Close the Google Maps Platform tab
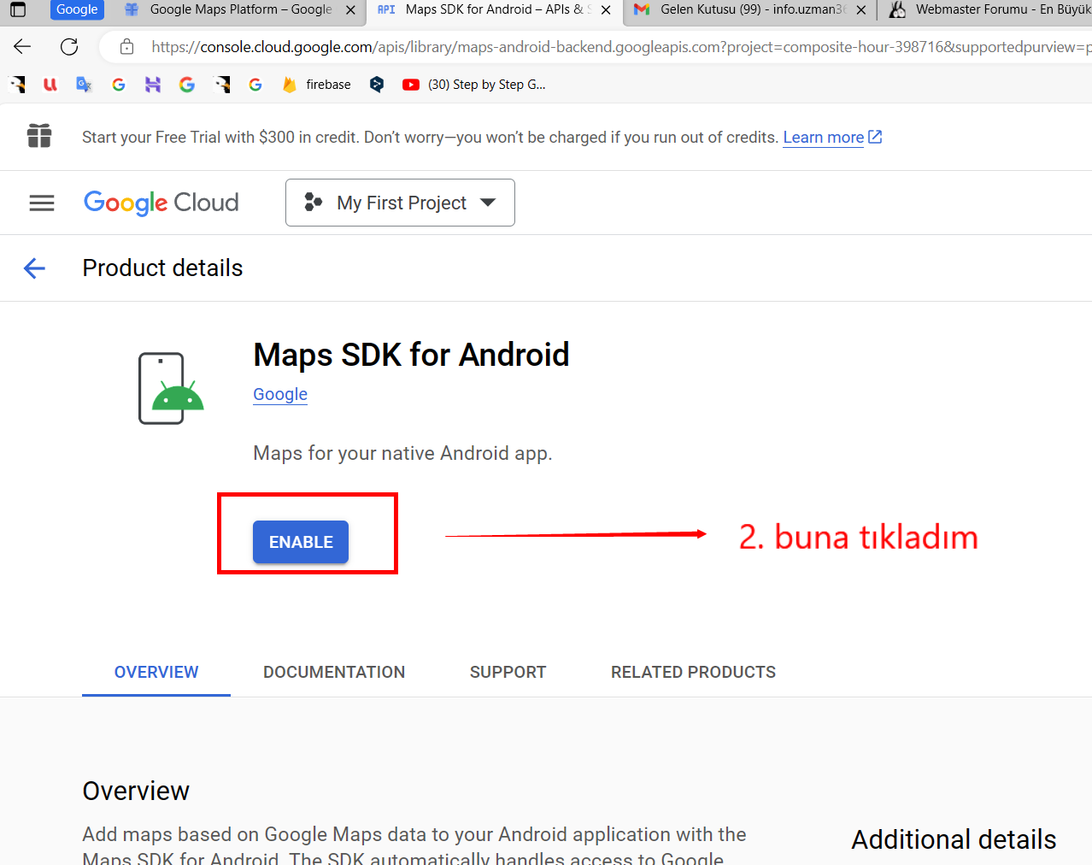The width and height of the screenshot is (1092, 865). (350, 10)
